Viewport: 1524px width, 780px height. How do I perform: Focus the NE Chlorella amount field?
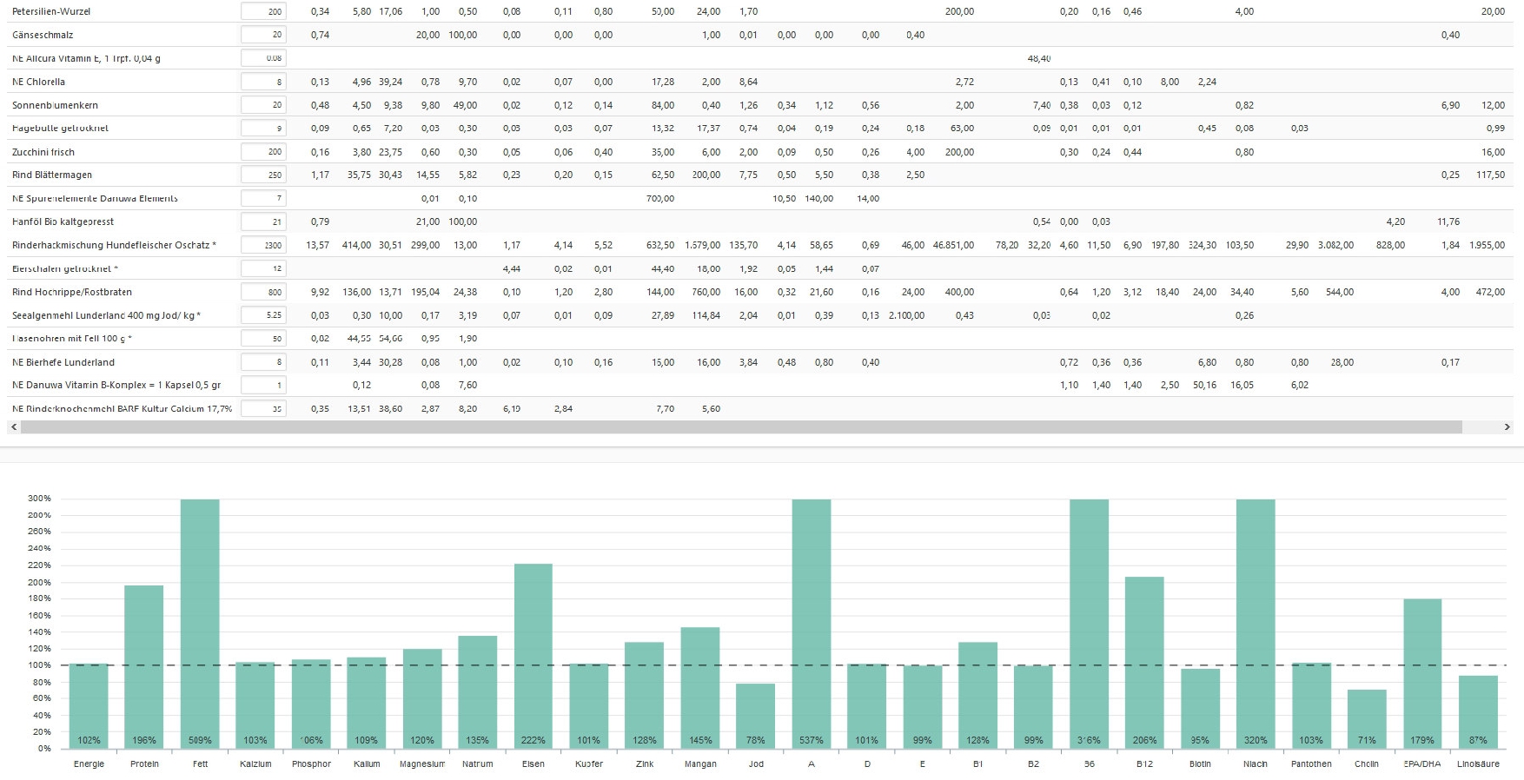pos(263,82)
